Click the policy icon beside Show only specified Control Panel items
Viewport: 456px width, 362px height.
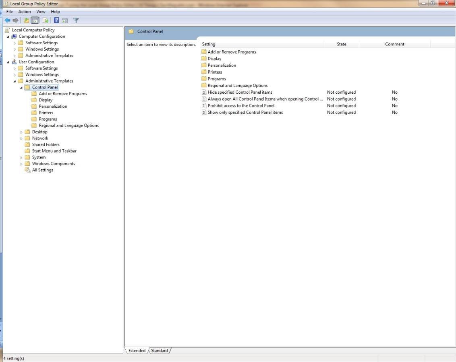[204, 112]
